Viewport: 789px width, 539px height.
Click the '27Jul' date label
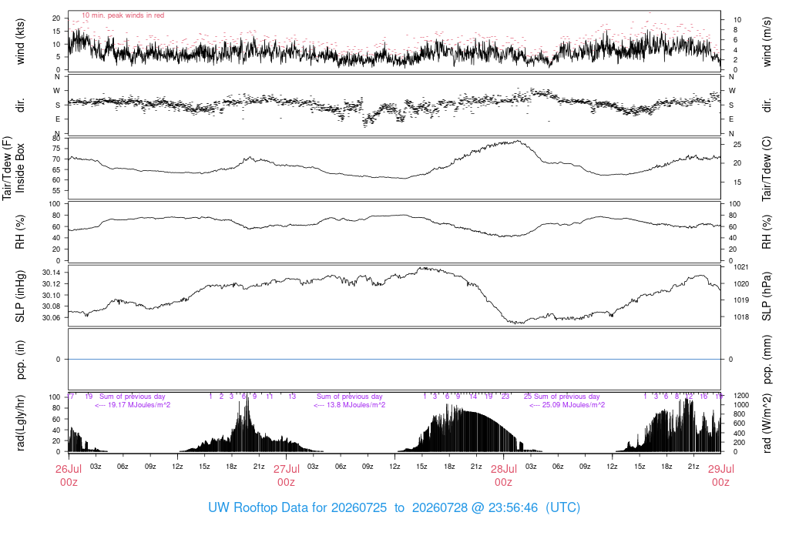pos(287,469)
